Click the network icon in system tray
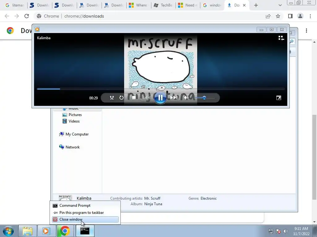 (271, 231)
